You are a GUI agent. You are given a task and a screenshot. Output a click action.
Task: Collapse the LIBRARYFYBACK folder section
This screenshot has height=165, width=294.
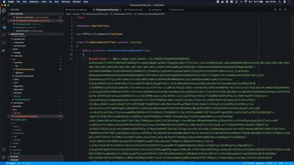[36, 34]
